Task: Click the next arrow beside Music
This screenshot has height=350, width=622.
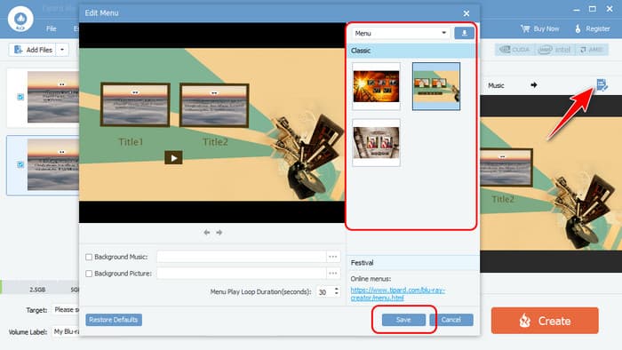Action: pos(533,84)
